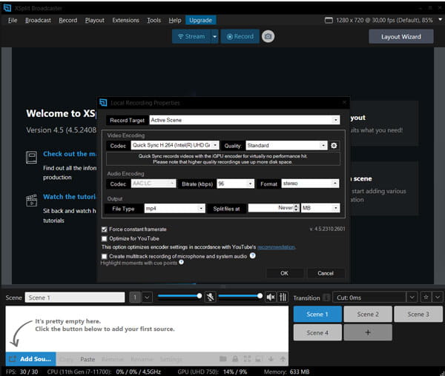Enable multitrack recording checkbox
The height and width of the screenshot is (376, 445).
[105, 256]
